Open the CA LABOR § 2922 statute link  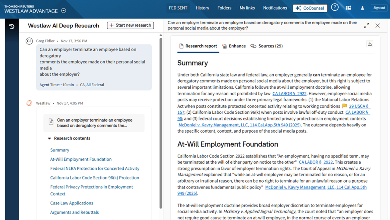tap(289, 94)
